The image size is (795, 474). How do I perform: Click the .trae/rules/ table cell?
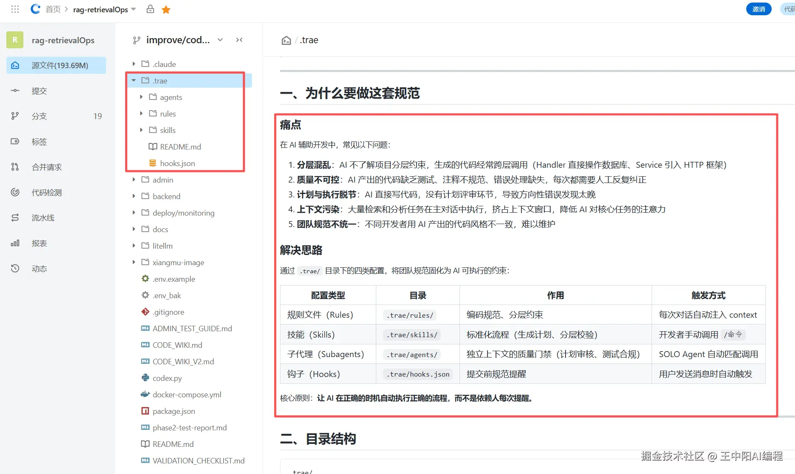point(417,315)
